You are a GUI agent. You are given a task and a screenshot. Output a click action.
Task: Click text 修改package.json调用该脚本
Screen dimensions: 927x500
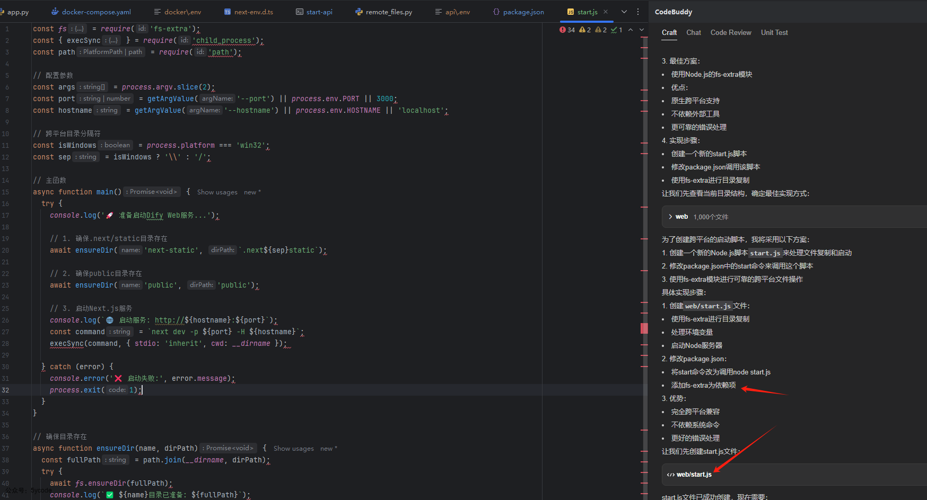click(x=715, y=167)
